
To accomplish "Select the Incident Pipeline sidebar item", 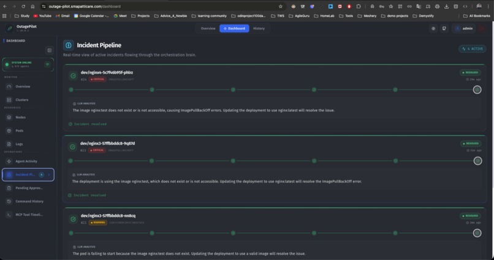I will (x=28, y=175).
